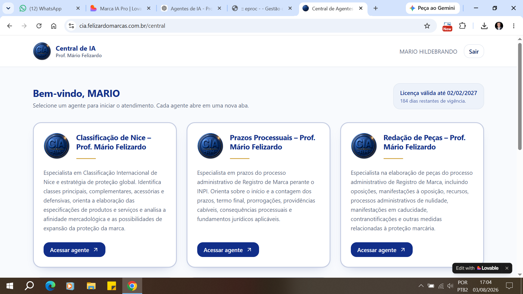Access the Classificação de Nice agent

click(x=74, y=250)
